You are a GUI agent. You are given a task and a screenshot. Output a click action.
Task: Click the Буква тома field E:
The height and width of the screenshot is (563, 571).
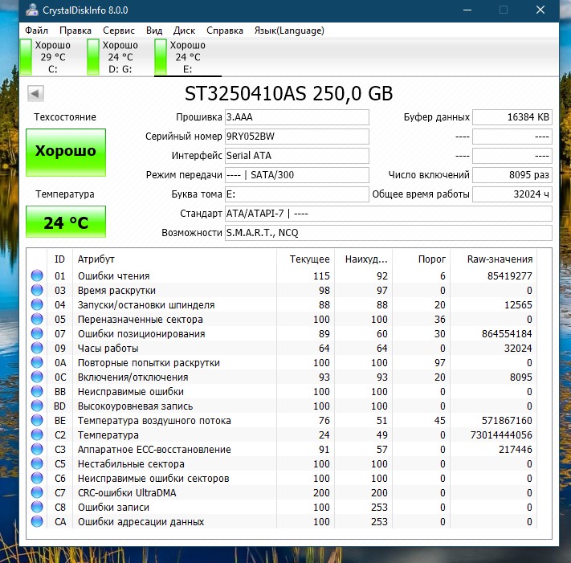point(297,194)
